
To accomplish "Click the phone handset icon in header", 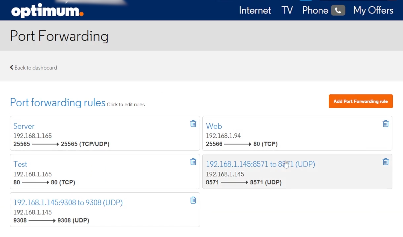I will [338, 11].
